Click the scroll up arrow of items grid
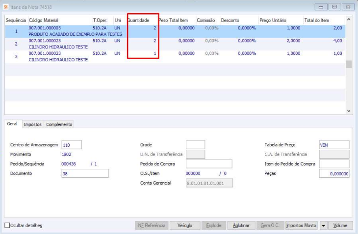This screenshot has width=358, height=234. pos(349,20)
